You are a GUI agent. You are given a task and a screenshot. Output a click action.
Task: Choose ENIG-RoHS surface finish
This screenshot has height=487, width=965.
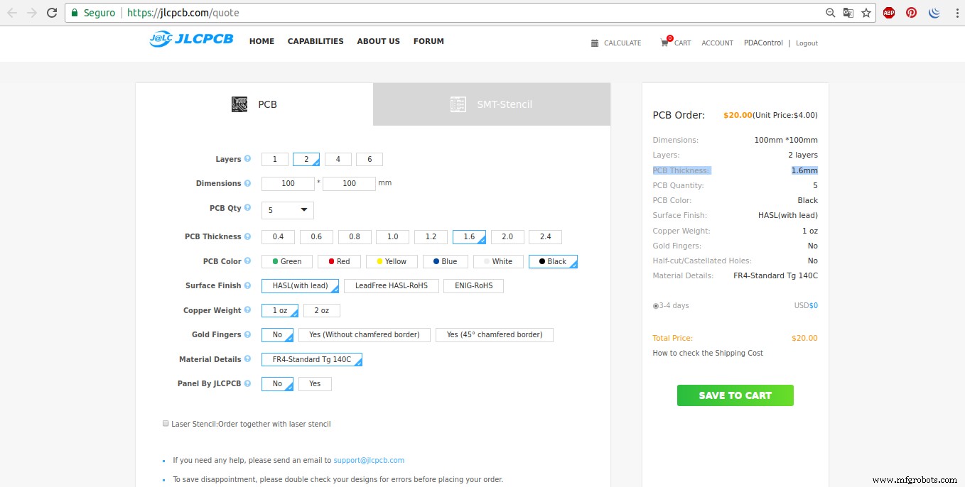(473, 285)
